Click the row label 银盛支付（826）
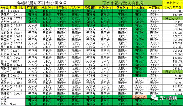This screenshot has width=183, height=106. 13,43
